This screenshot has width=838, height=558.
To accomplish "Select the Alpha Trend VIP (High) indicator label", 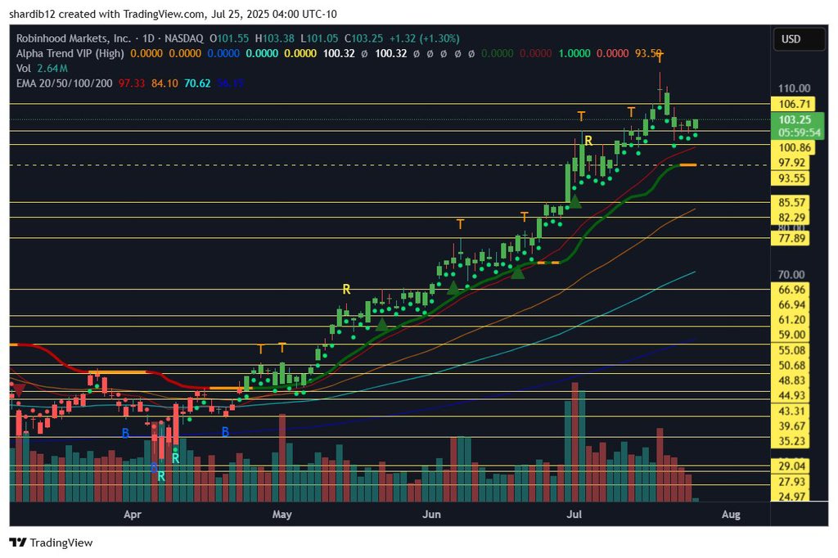I will tap(70, 53).
